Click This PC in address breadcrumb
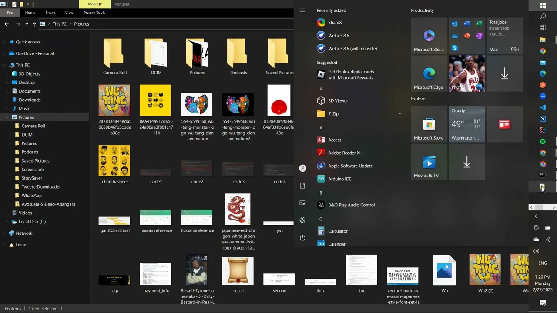557x313 pixels. point(60,24)
